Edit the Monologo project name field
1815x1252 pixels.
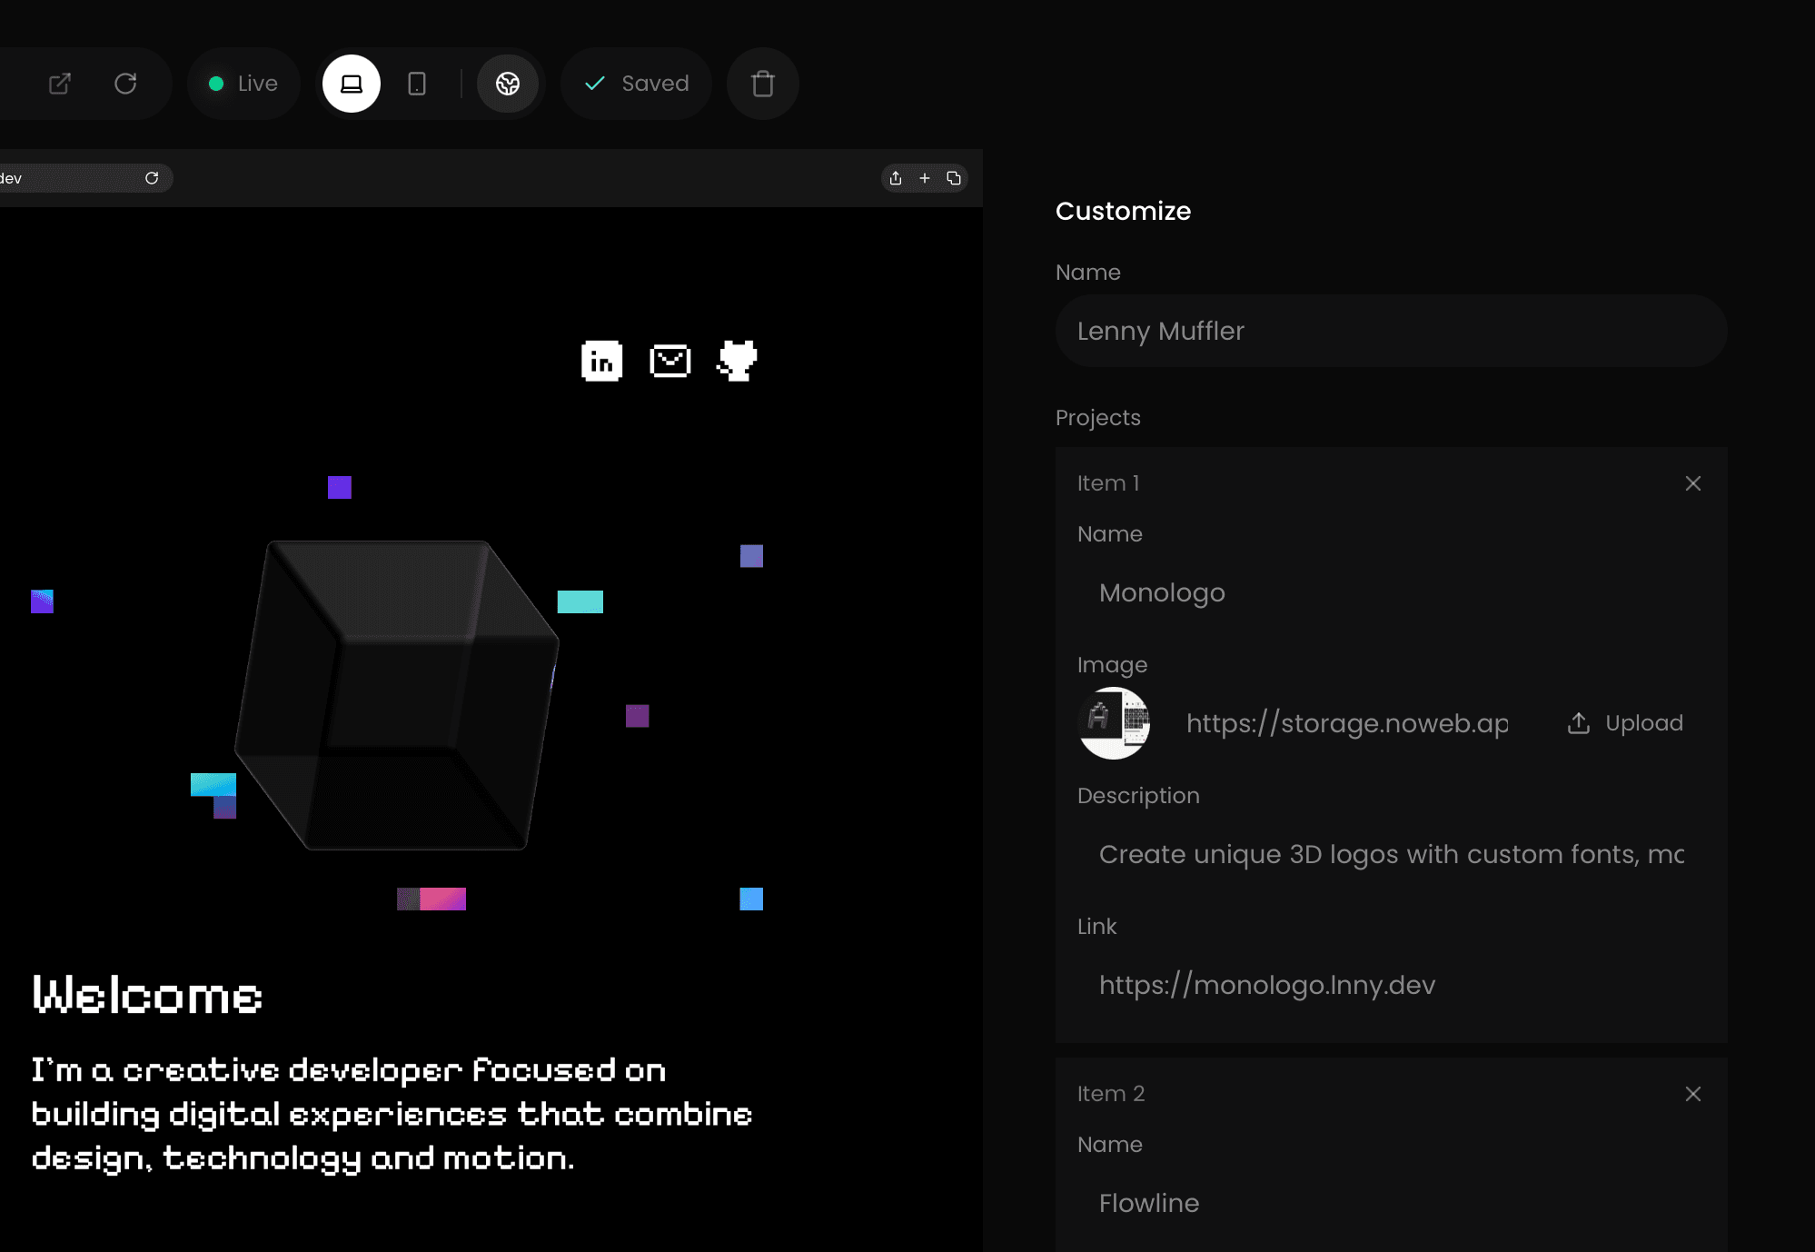click(1391, 592)
